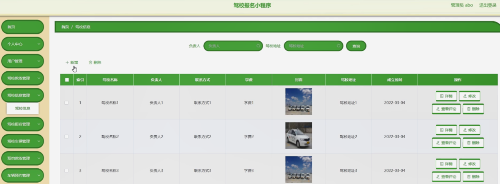Expand the 驾校教练管理 sidebar menu

[23, 78]
